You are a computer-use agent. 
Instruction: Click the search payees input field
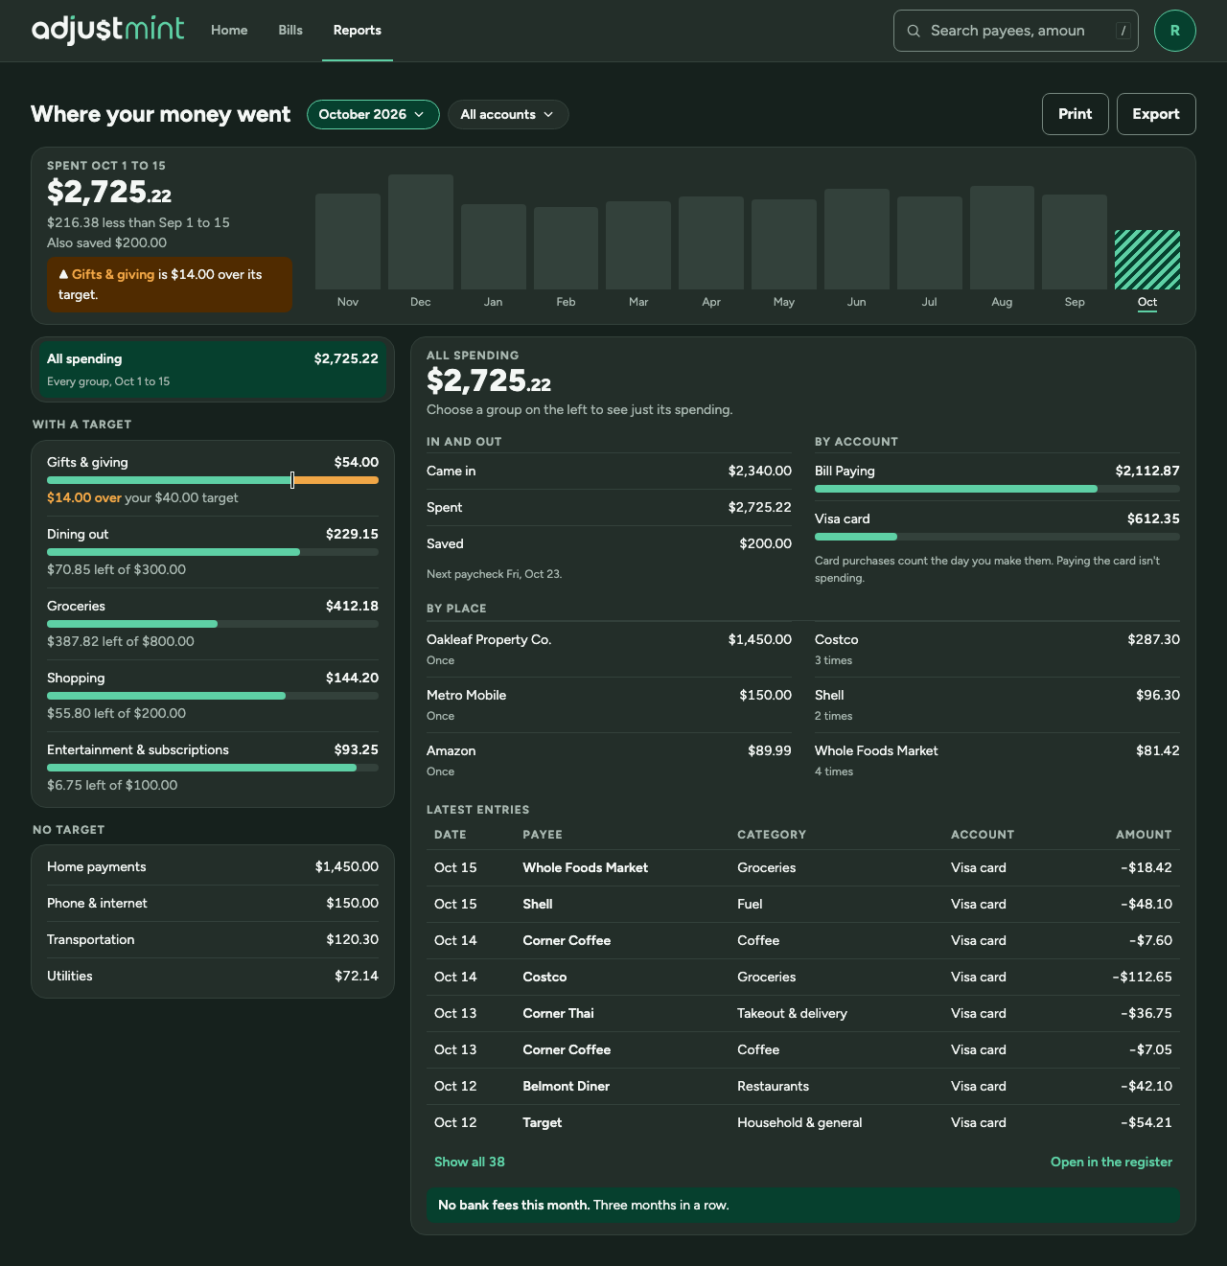1016,31
